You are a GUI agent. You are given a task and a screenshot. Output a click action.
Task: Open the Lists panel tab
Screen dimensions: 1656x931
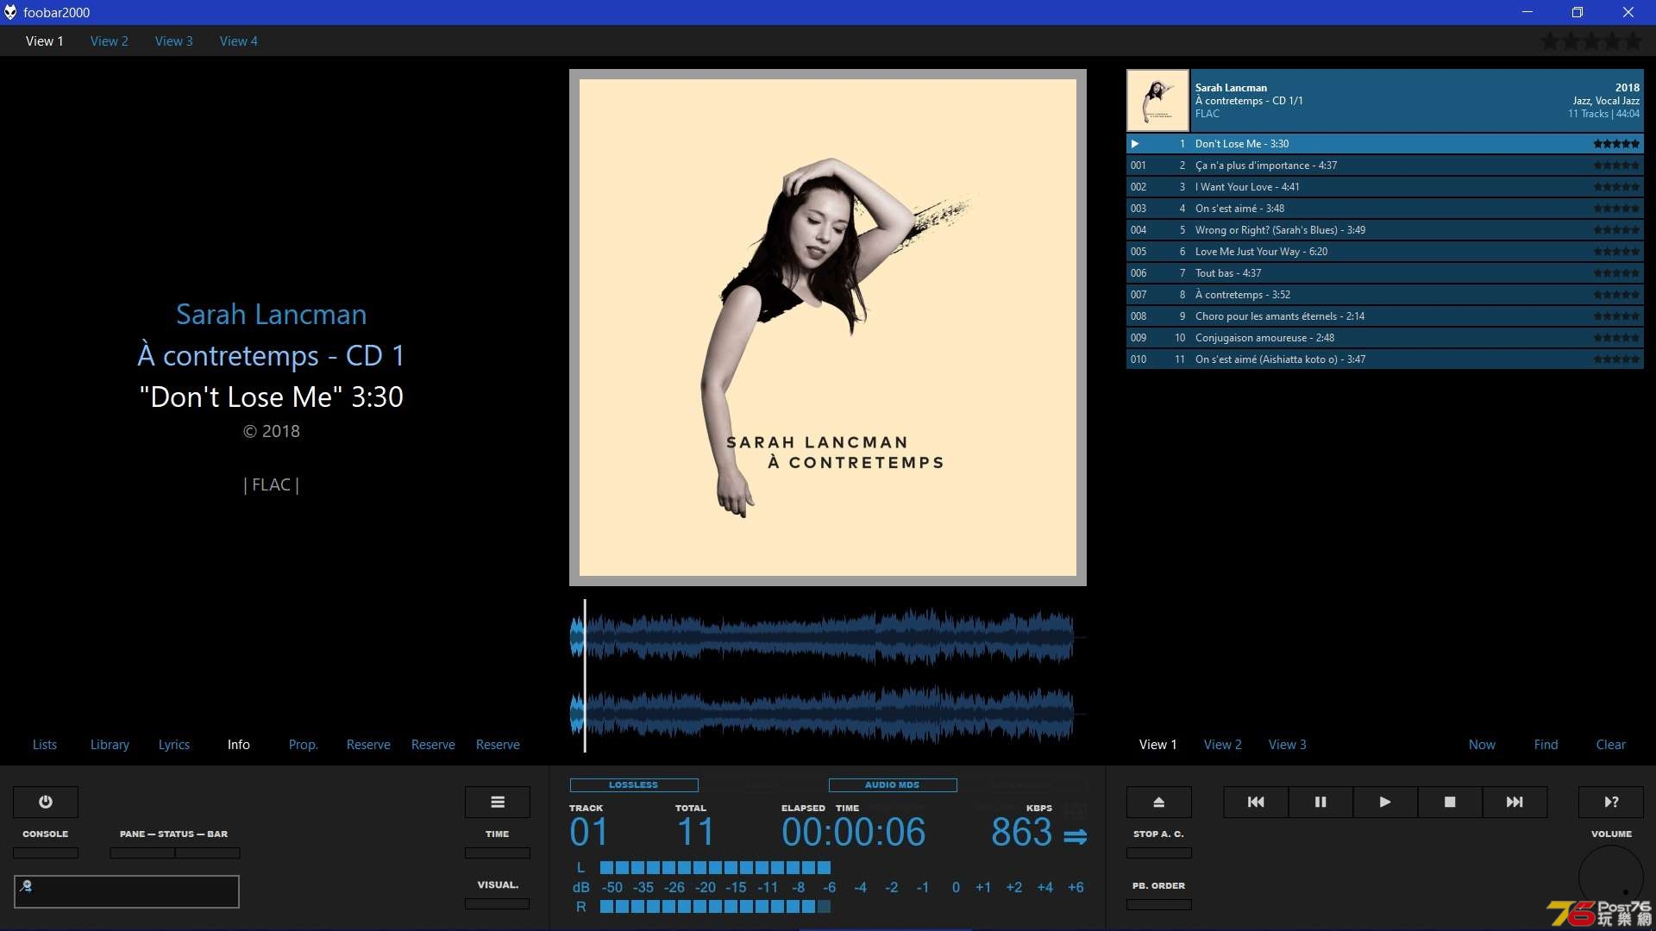(x=45, y=745)
